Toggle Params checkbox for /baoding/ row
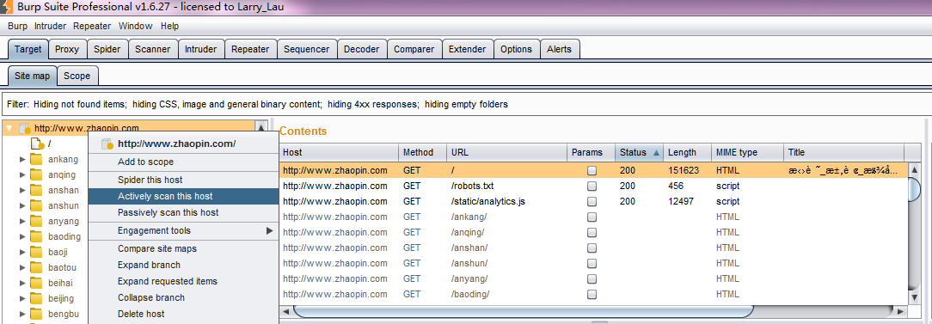This screenshot has width=932, height=324. point(592,294)
